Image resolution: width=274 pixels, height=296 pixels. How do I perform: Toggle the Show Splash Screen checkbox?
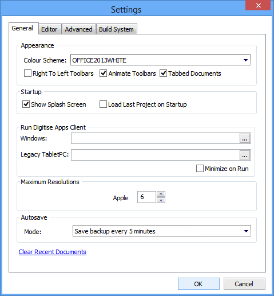[x=26, y=104]
